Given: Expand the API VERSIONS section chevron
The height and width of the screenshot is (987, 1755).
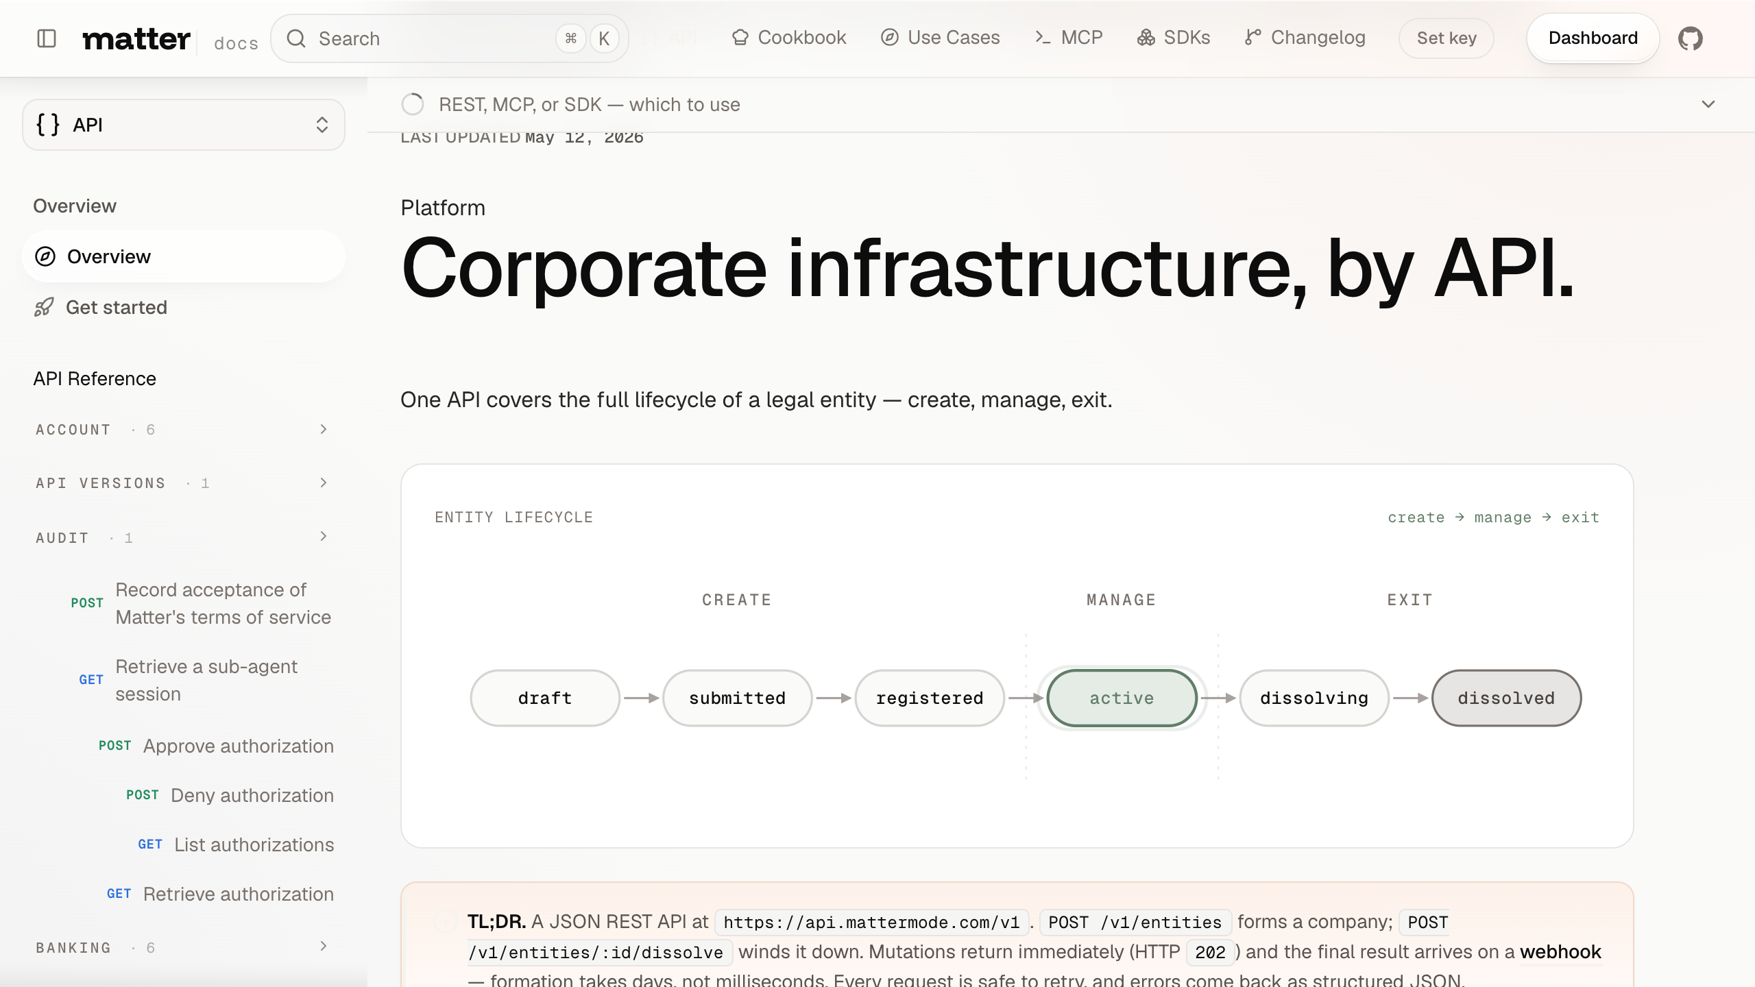Looking at the screenshot, I should (324, 483).
